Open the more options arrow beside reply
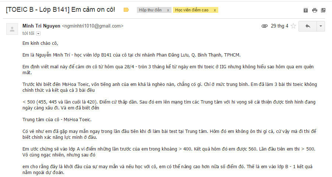This screenshot has height=177, width=332. [x=321, y=26]
